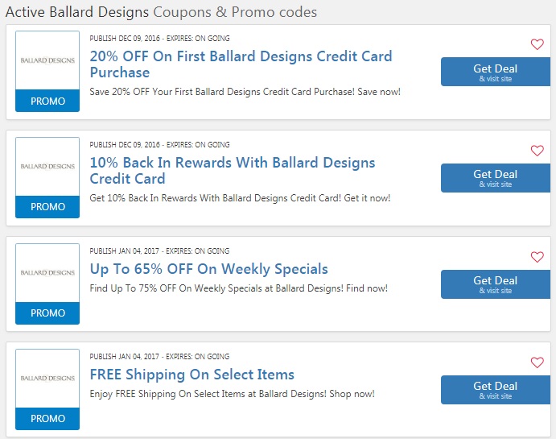Viewport: 556px width, 439px height.
Task: Open 10% Back In Rewards title link
Action: (x=233, y=170)
